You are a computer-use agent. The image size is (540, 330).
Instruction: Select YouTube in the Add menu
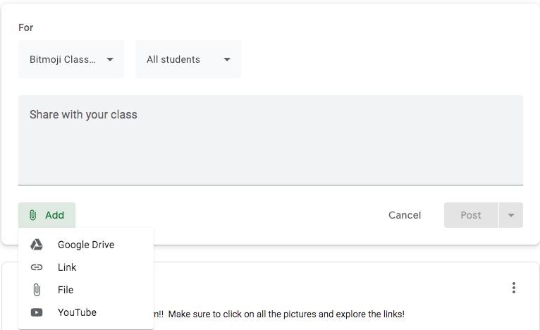pos(77,312)
